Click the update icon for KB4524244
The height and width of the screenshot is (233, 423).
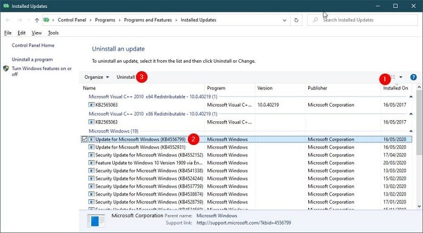91,179
